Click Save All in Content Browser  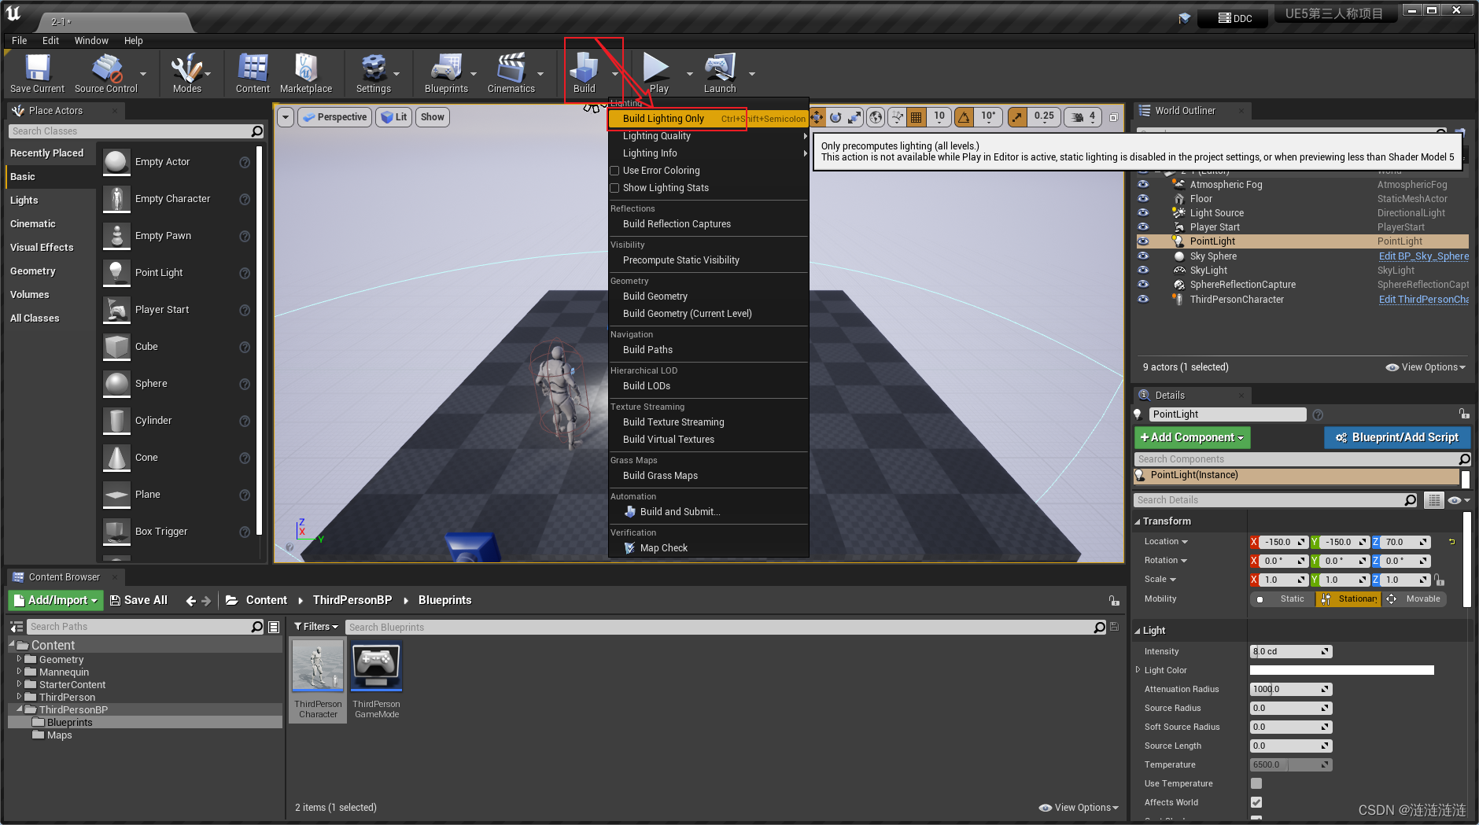(138, 600)
